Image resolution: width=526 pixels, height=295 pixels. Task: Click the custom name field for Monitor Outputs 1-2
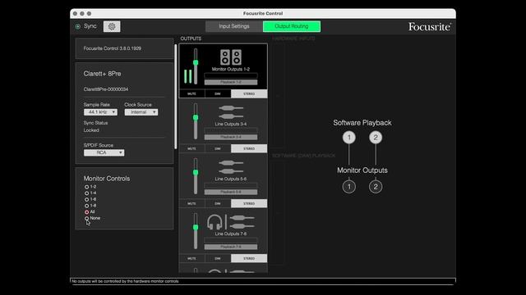[x=231, y=75]
